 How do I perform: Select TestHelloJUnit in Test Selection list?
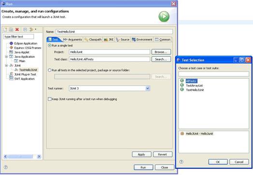point(195,90)
